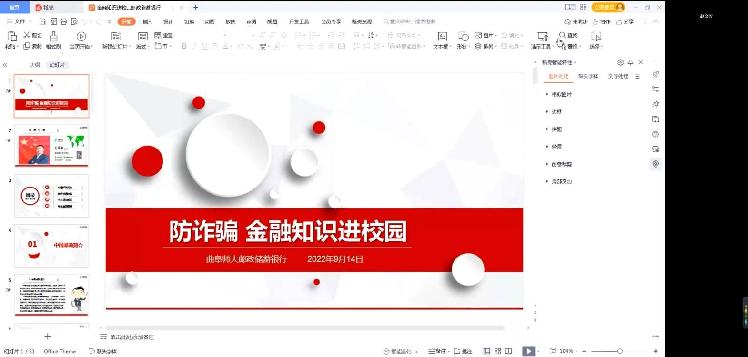748x357 pixels.
Task: Expand the 创意裁剪 section
Action: pyautogui.click(x=561, y=164)
